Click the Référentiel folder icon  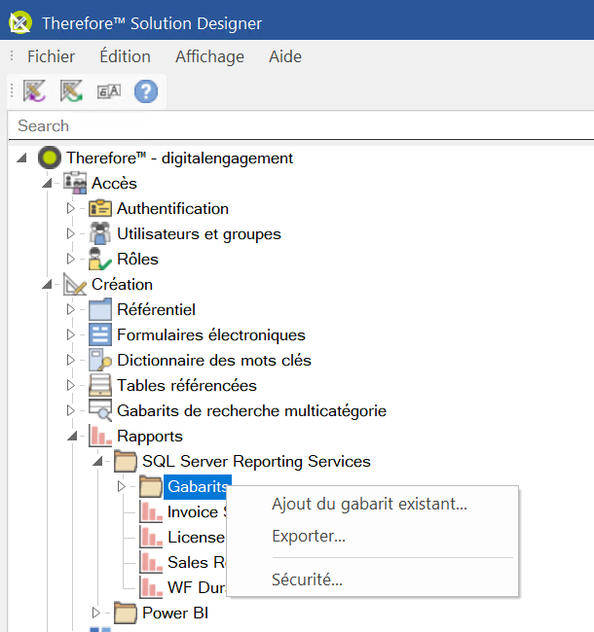[100, 309]
